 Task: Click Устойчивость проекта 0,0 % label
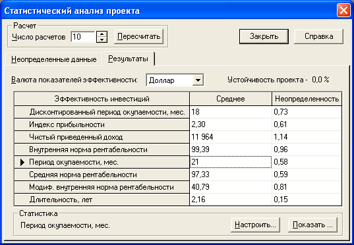(278, 80)
